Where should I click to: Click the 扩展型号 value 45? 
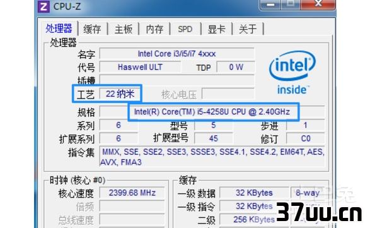(214, 138)
